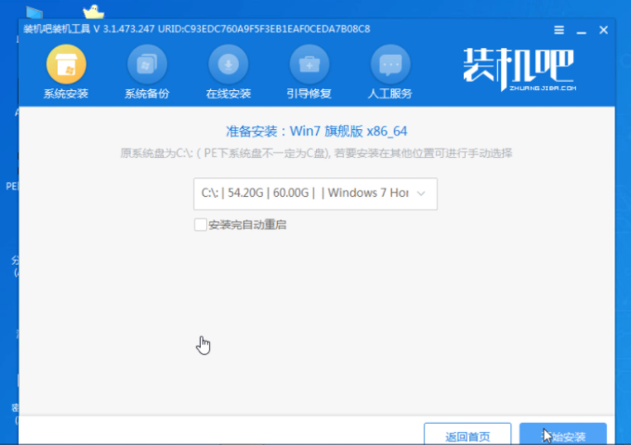This screenshot has width=631, height=445.
Task: Click the drive dropdown chevron arrow
Action: pos(422,193)
